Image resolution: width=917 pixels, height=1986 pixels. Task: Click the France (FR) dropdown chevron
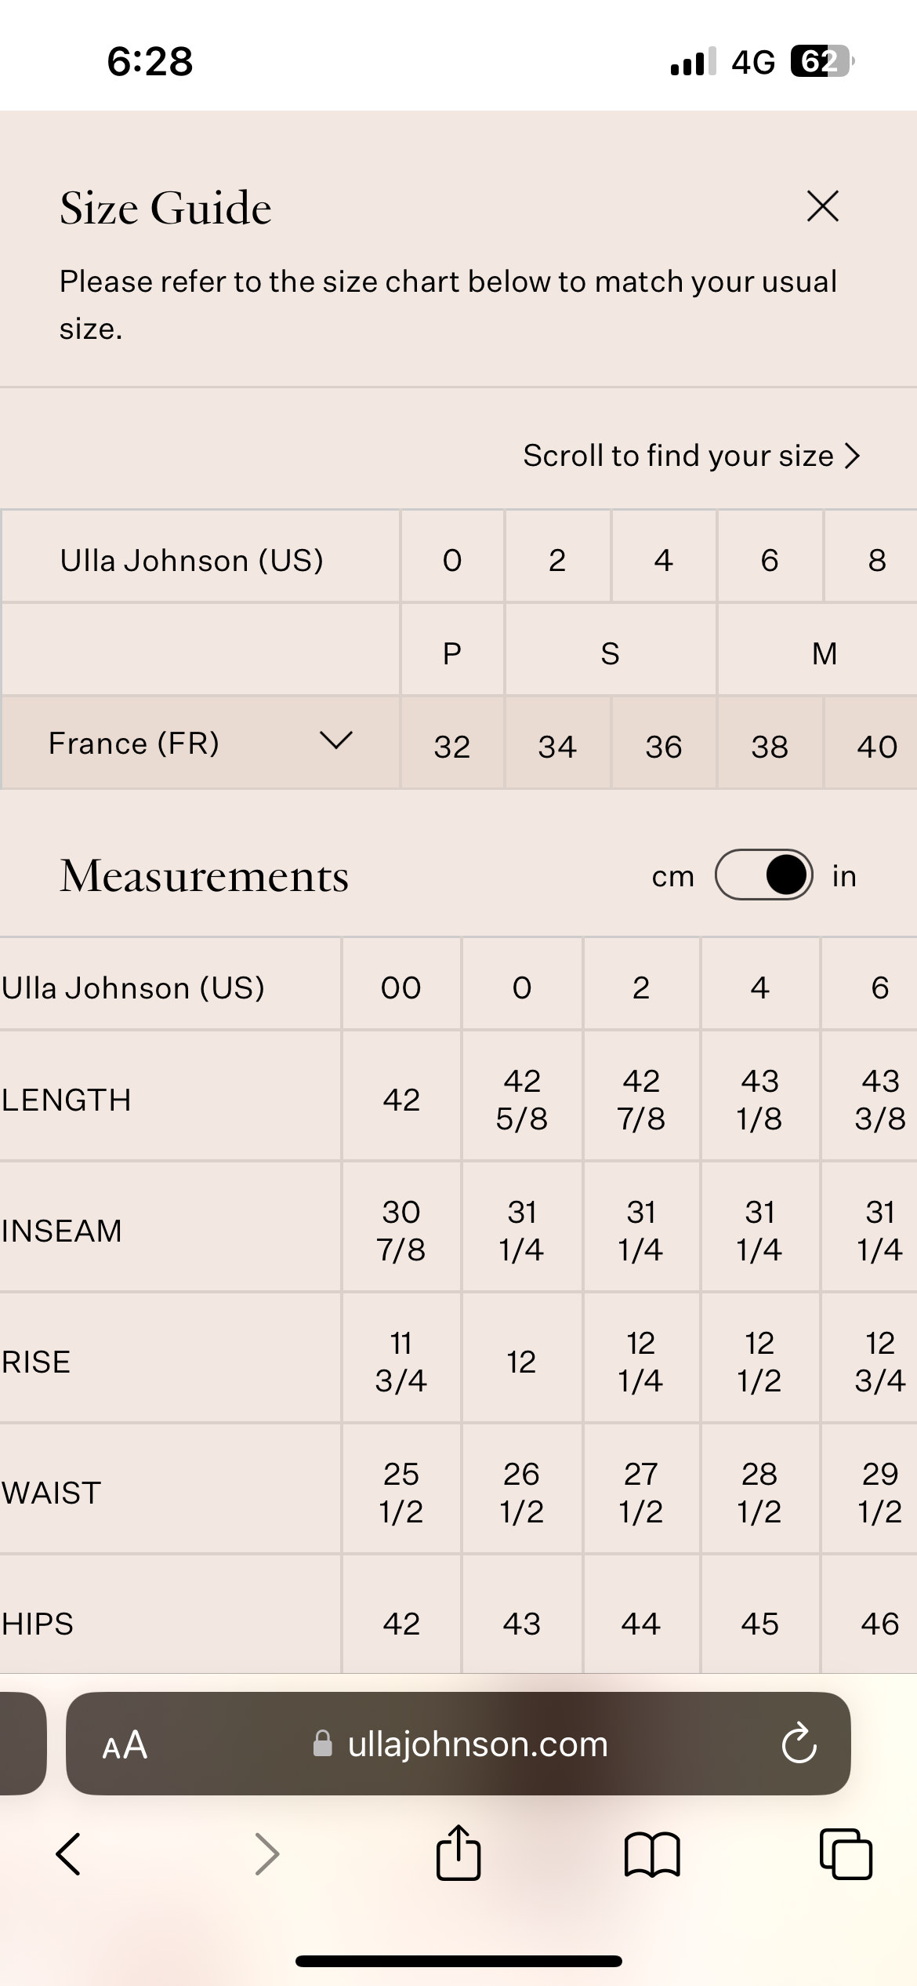(336, 740)
